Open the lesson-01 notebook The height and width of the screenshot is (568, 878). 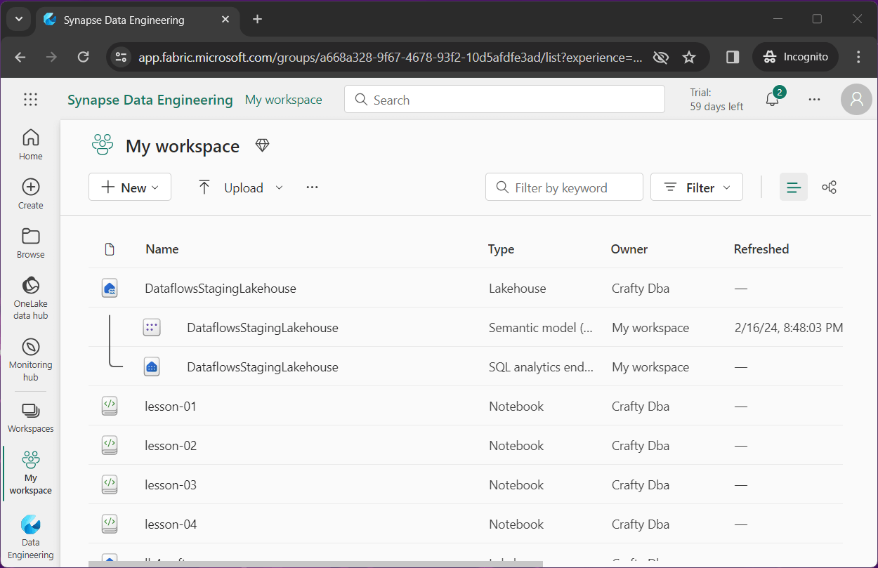171,407
